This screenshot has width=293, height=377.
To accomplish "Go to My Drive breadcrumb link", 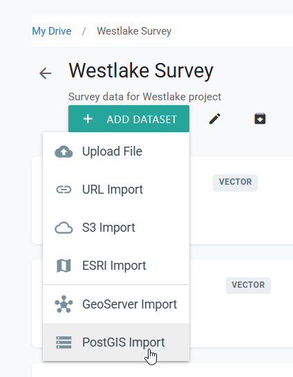I will tap(52, 31).
